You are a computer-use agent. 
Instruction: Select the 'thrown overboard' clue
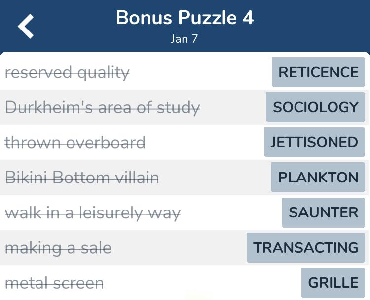pos(75,142)
